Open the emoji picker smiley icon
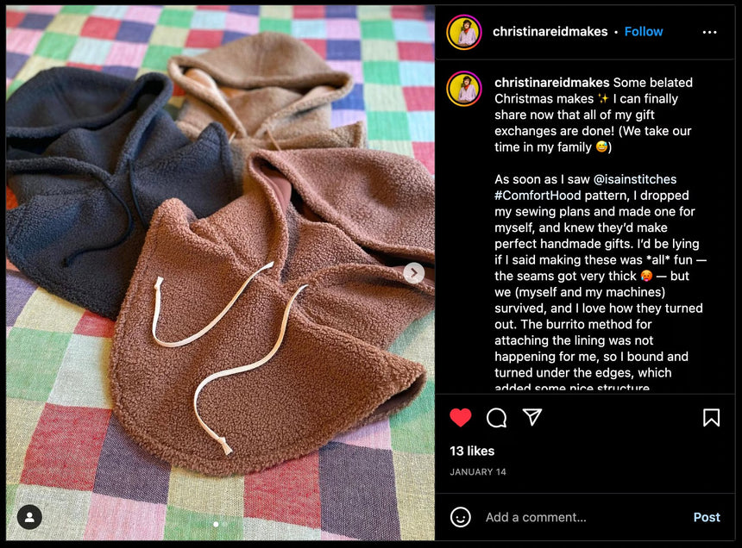The image size is (742, 548). pos(461,517)
